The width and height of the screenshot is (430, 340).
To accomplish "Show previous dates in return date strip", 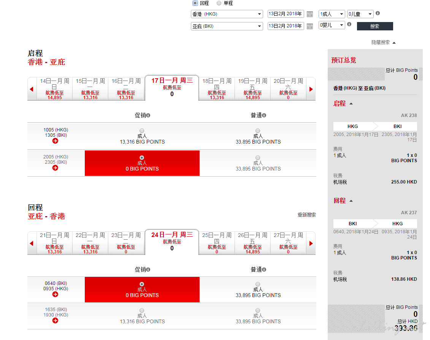I will [x=32, y=243].
